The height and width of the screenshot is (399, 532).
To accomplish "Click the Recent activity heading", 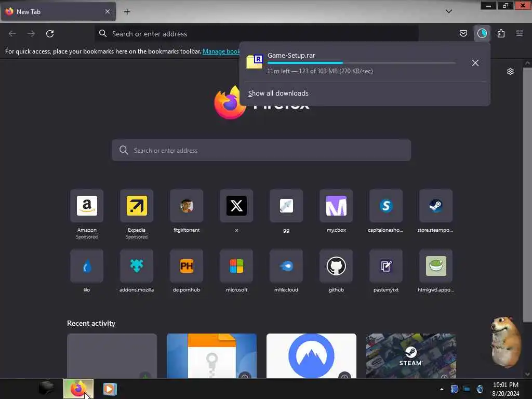I will tap(91, 323).
